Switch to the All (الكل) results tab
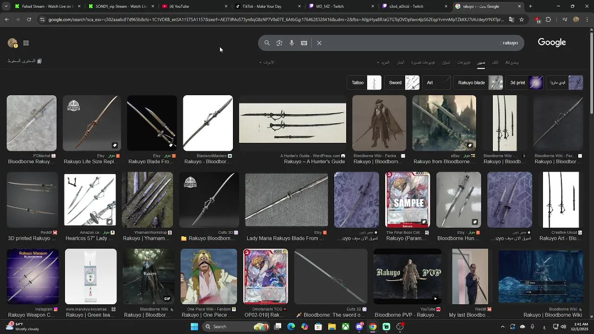 coord(495,62)
